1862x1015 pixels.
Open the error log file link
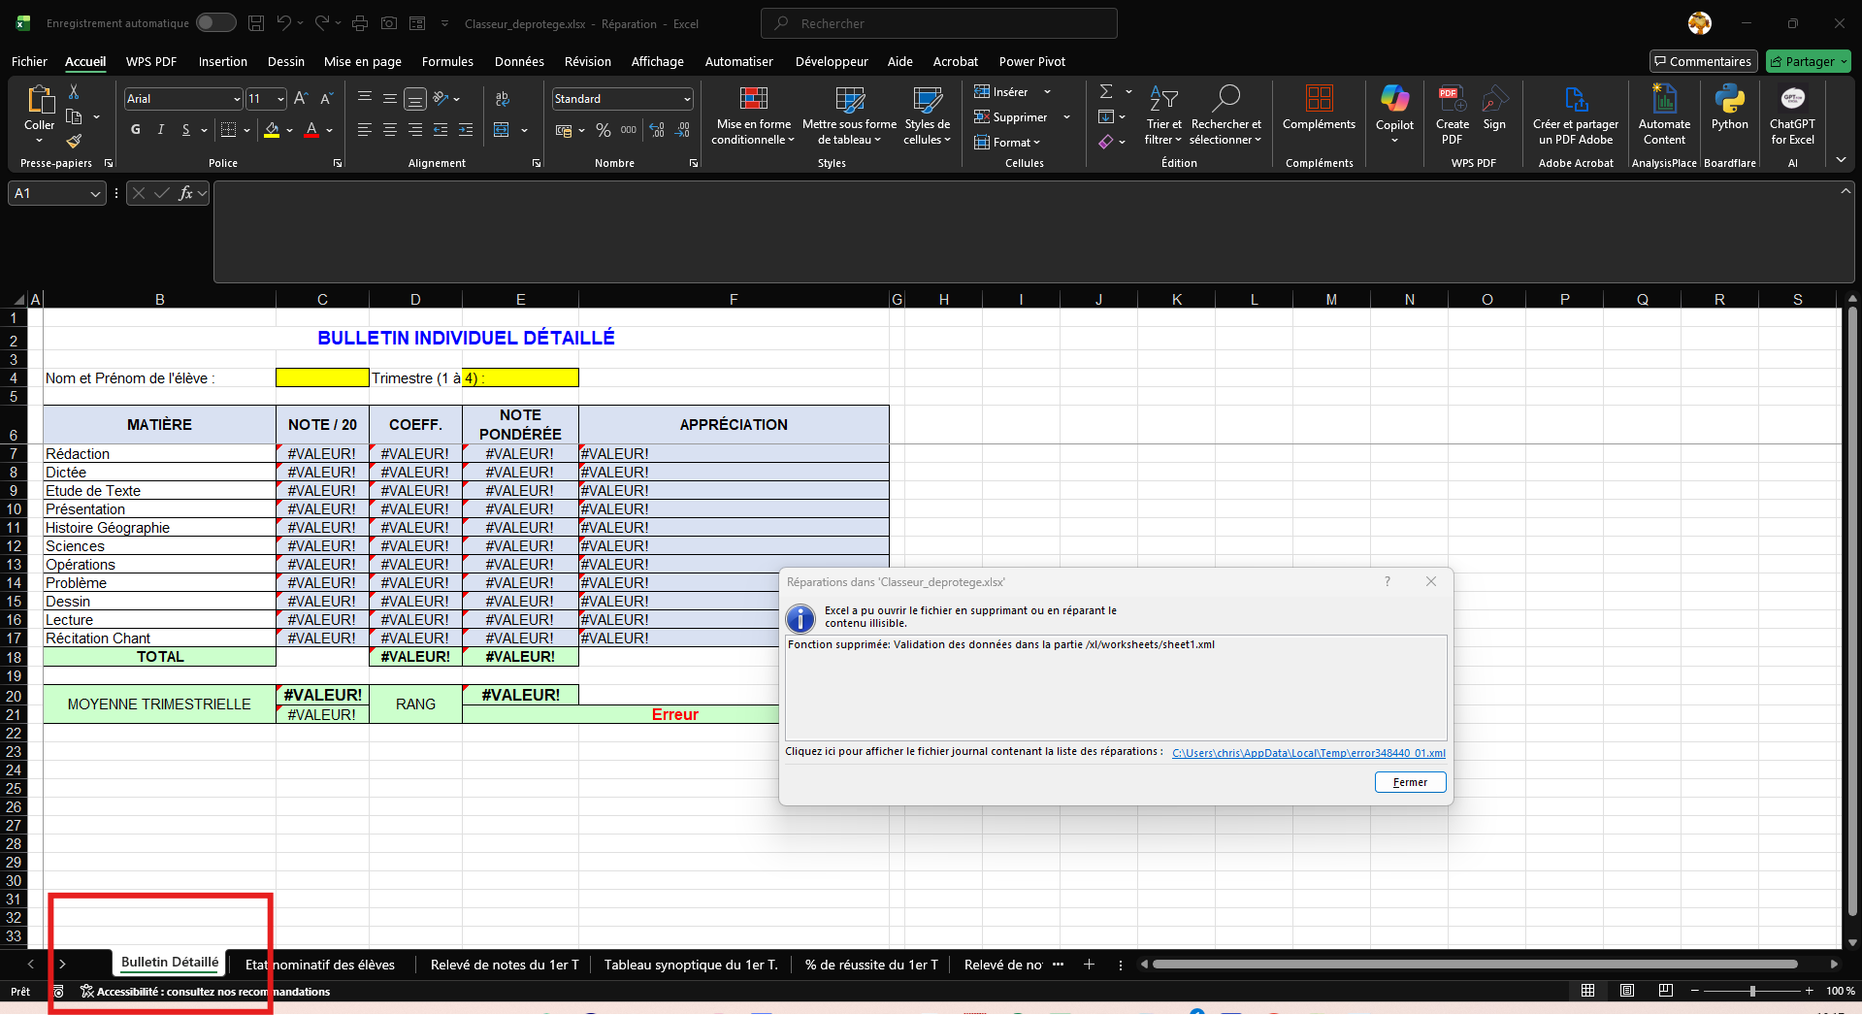pyautogui.click(x=1308, y=753)
